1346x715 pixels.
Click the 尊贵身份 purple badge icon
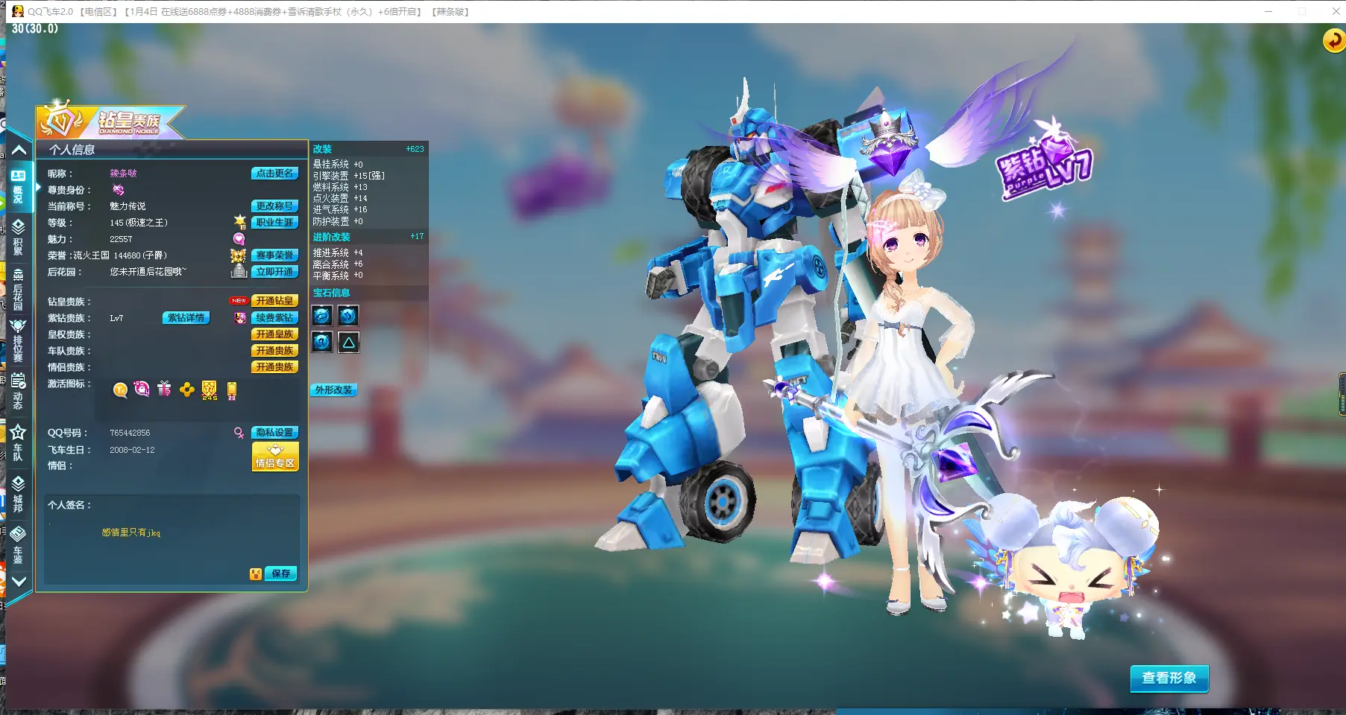(118, 190)
